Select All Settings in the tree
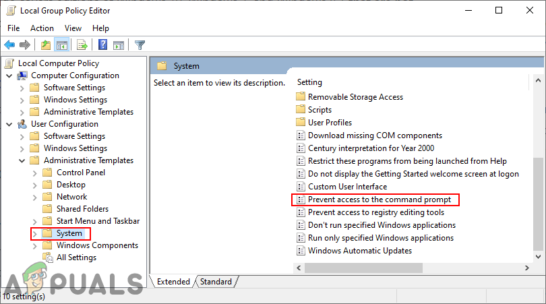Image resolution: width=546 pixels, height=304 pixels. point(76,257)
